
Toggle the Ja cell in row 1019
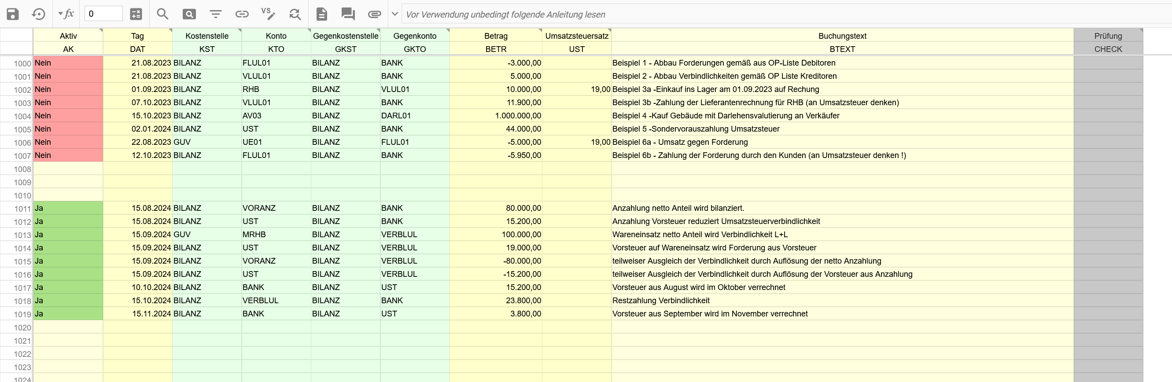68,314
